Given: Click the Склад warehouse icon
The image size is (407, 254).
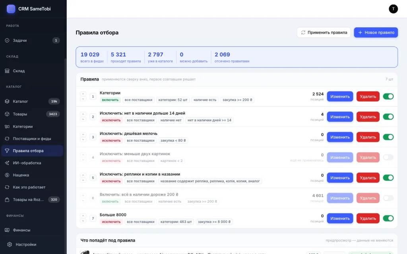Looking at the screenshot, I should pos(7,71).
